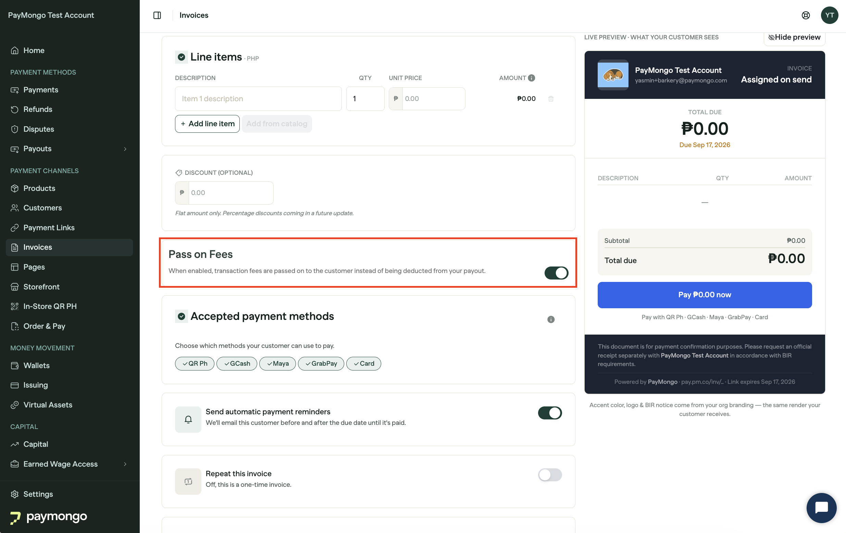Click Accepted payment methods info icon
The height and width of the screenshot is (533, 846).
tap(550, 319)
